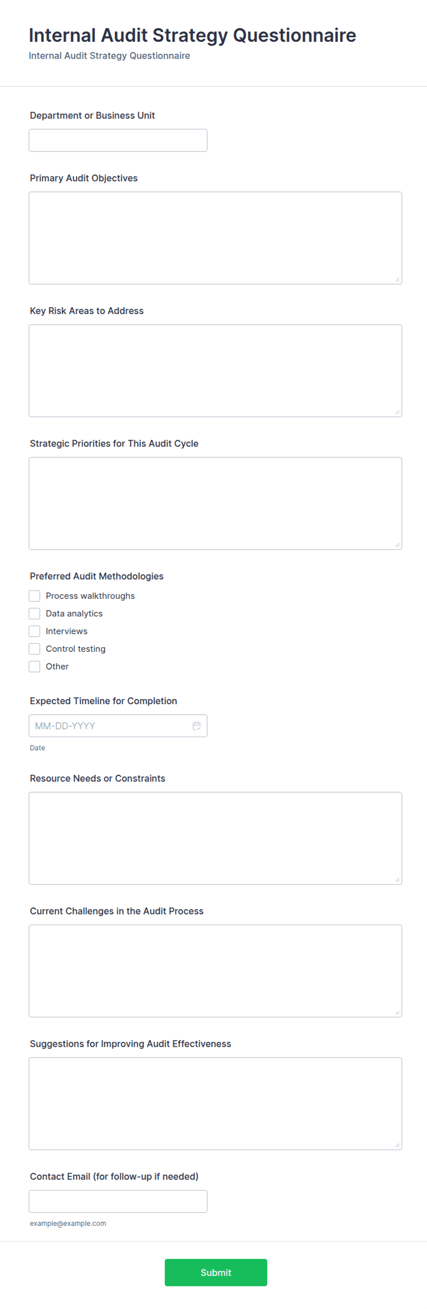The height and width of the screenshot is (1309, 427).
Task: Focus the Resource Needs or Constraints box
Action: [x=215, y=838]
